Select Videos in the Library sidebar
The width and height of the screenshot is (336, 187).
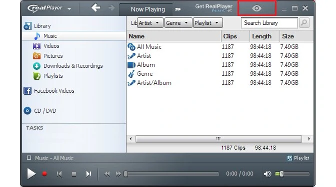[51, 46]
